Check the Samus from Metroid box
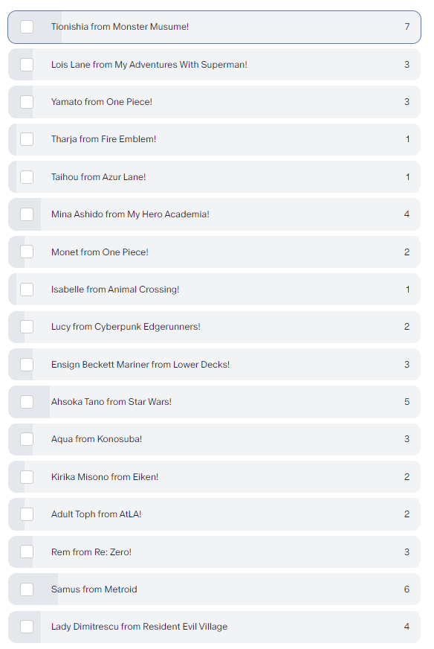 point(27,589)
